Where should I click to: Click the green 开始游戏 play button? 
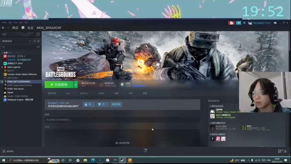click(x=59, y=85)
